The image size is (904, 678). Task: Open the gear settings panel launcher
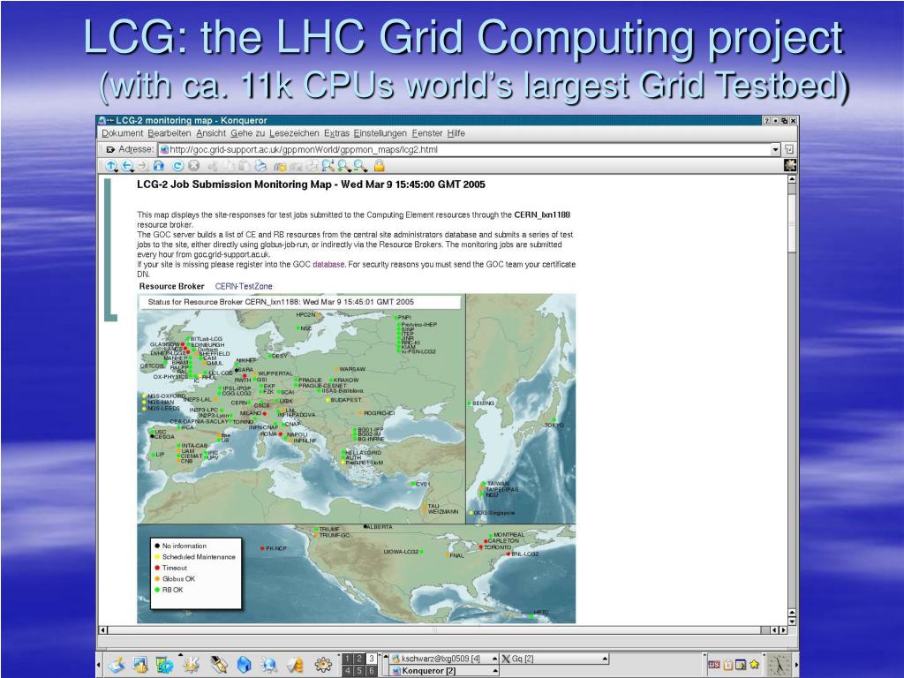pyautogui.click(x=323, y=666)
